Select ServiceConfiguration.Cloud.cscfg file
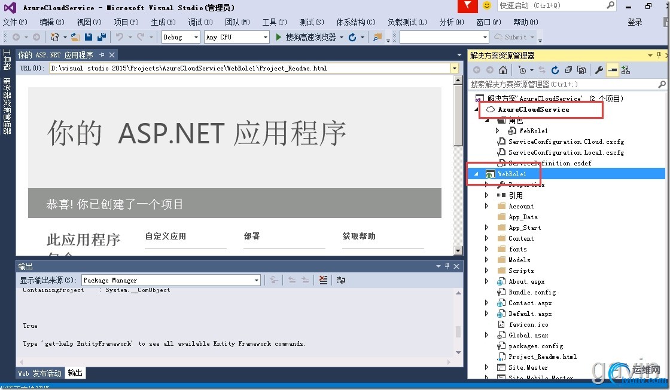The image size is (670, 390). tap(566, 142)
